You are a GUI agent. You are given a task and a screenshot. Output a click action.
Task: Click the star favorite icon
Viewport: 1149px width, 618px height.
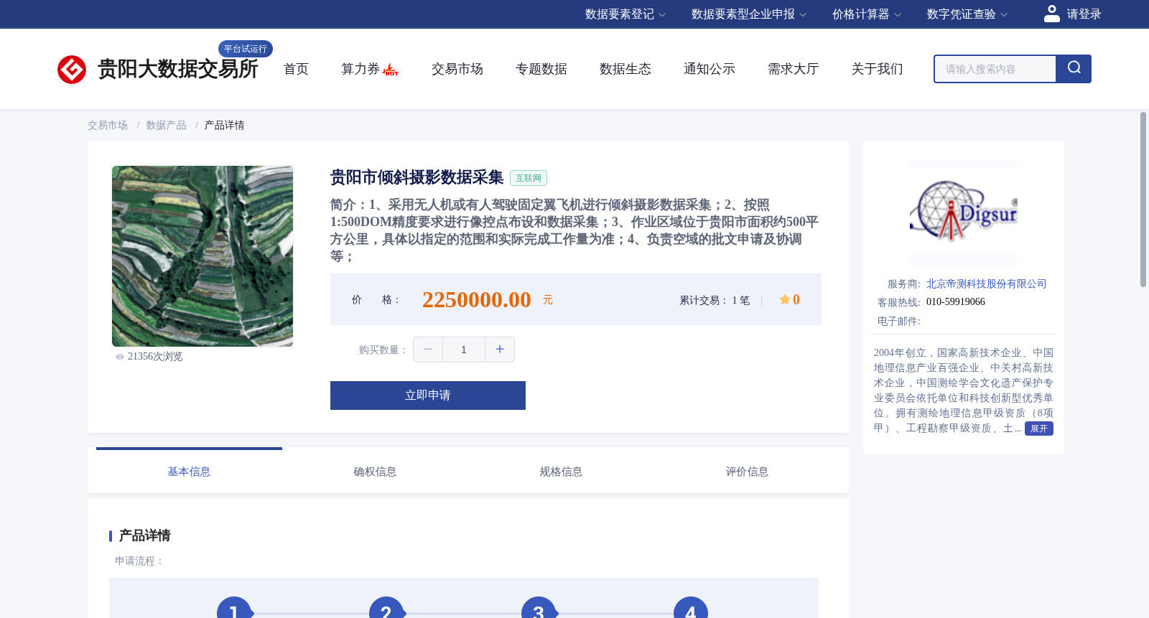(x=785, y=299)
